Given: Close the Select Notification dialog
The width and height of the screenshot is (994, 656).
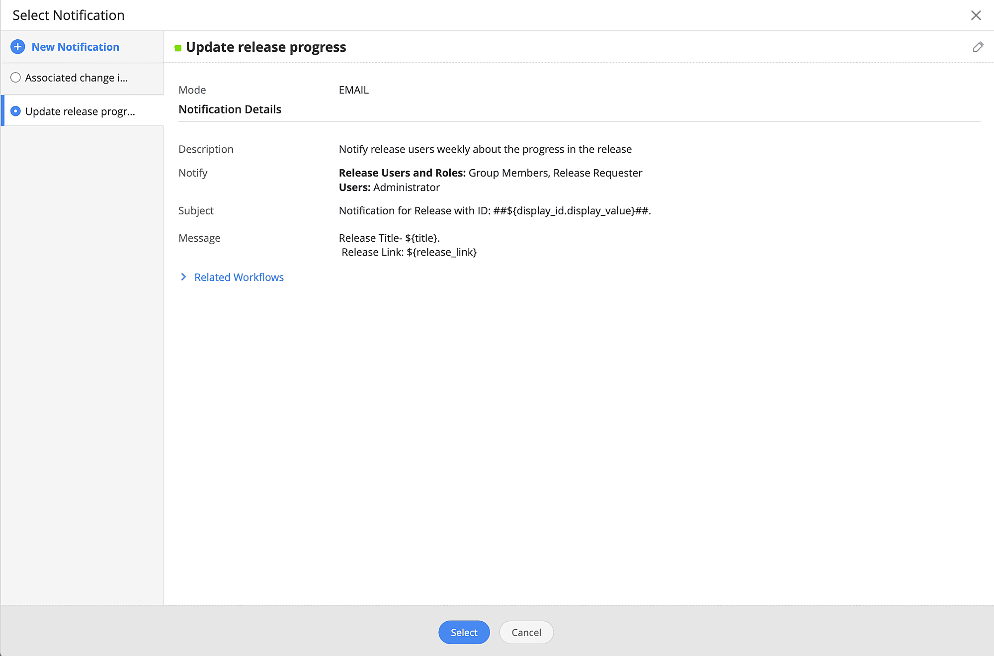Looking at the screenshot, I should tap(976, 15).
